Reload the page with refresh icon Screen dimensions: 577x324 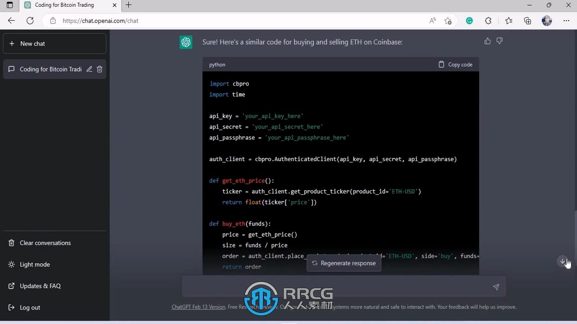pos(30,21)
